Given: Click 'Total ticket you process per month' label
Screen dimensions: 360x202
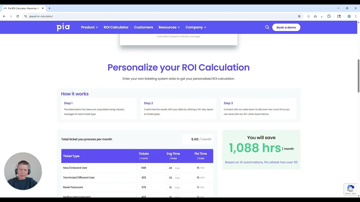Looking at the screenshot, I should pyautogui.click(x=87, y=139).
